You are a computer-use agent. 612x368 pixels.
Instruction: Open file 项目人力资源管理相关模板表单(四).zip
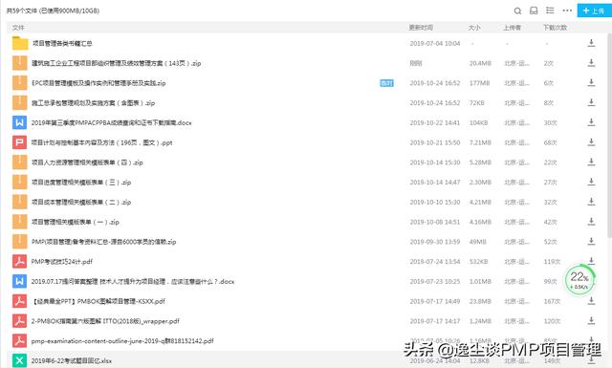(87, 162)
